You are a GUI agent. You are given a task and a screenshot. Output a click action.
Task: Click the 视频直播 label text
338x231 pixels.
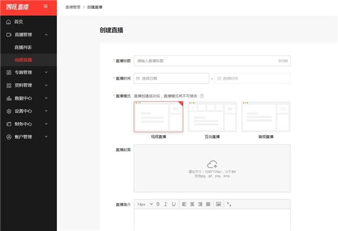[158, 136]
